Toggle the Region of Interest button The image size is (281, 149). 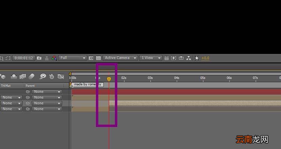pyautogui.click(x=91, y=58)
